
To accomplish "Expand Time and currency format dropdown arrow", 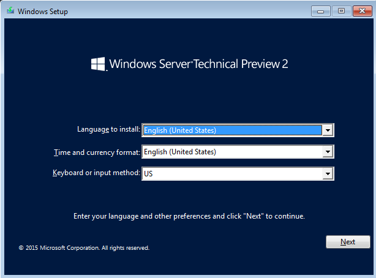I will tap(328, 152).
